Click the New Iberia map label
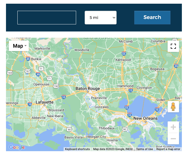The width and height of the screenshot is (187, 156). [55, 116]
